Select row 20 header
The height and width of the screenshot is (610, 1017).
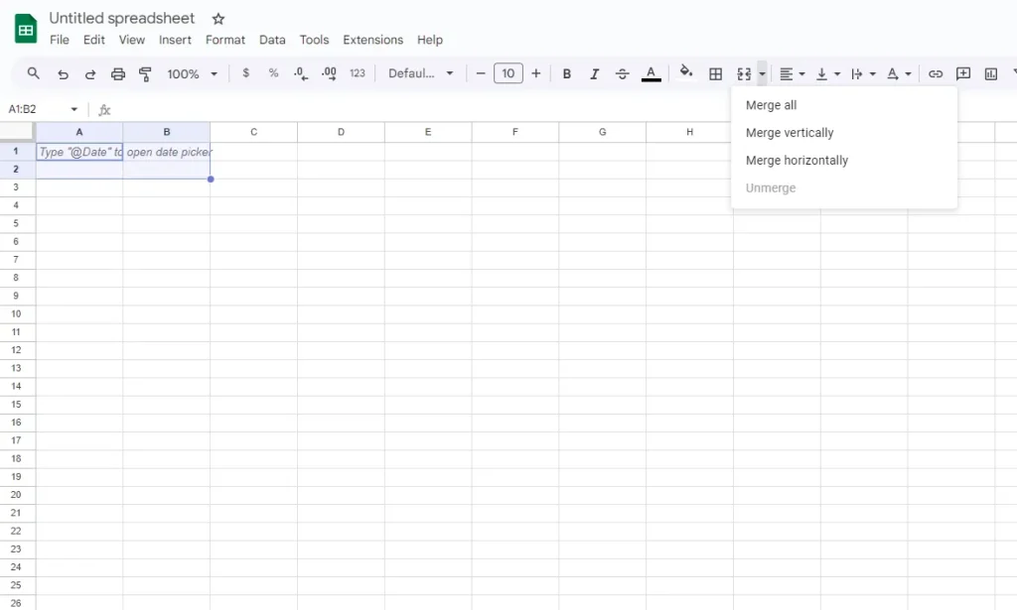pyautogui.click(x=16, y=494)
